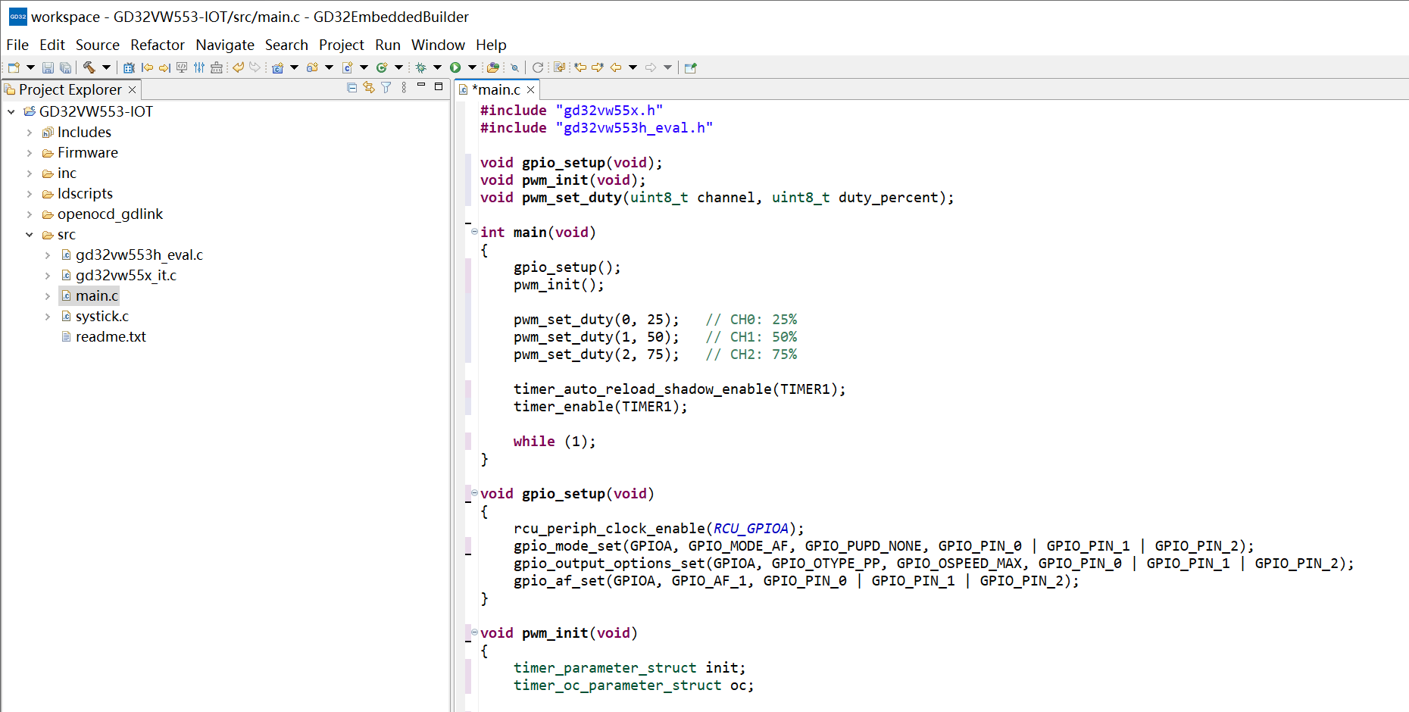
Task: Select the *main.c editor tab
Action: [x=495, y=89]
